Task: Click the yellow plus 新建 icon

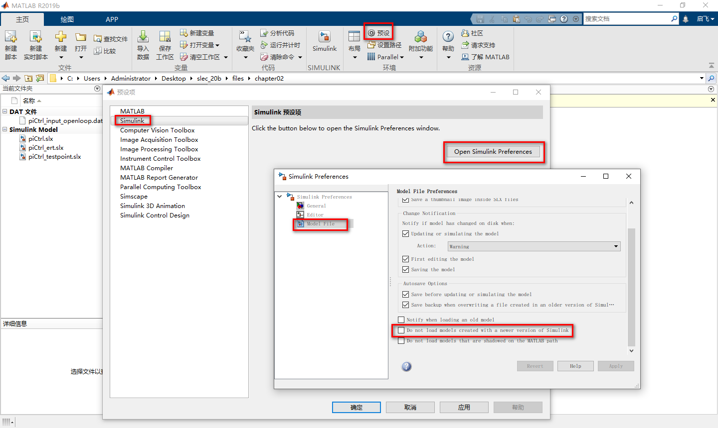Action: coord(61,37)
